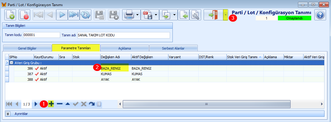This screenshot has width=331, height=122.
Task: Exit the form using the door icon
Action: [213, 15]
